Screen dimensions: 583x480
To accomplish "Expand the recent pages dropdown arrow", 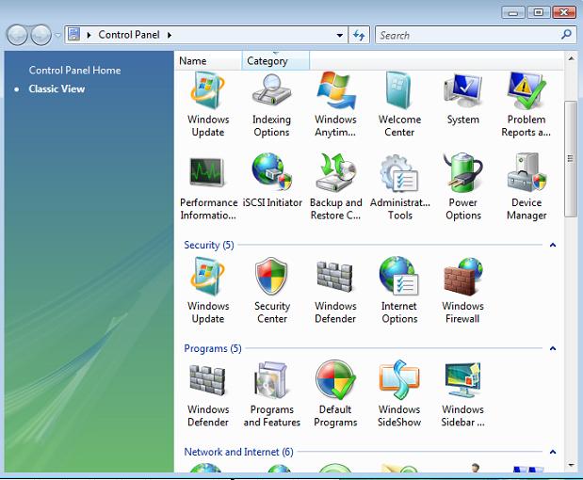I will click(58, 36).
